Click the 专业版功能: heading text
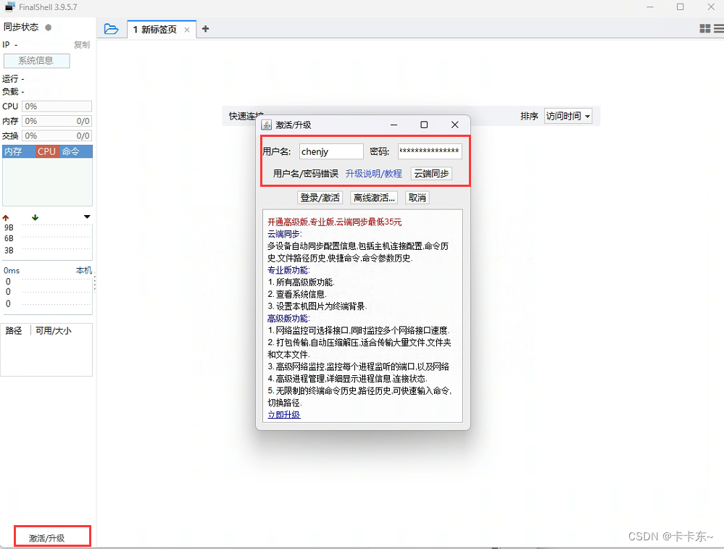Screen dimensions: 724x549 (x=288, y=270)
